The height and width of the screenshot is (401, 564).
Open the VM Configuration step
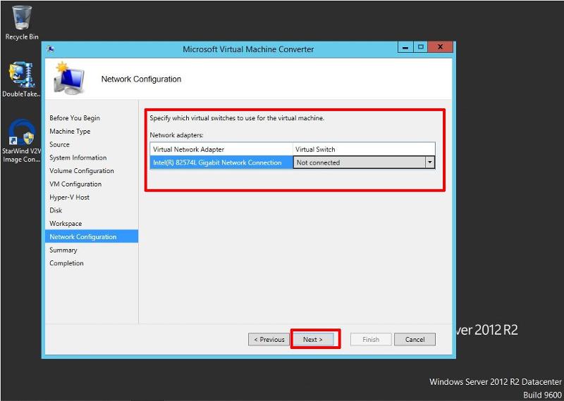pos(75,184)
